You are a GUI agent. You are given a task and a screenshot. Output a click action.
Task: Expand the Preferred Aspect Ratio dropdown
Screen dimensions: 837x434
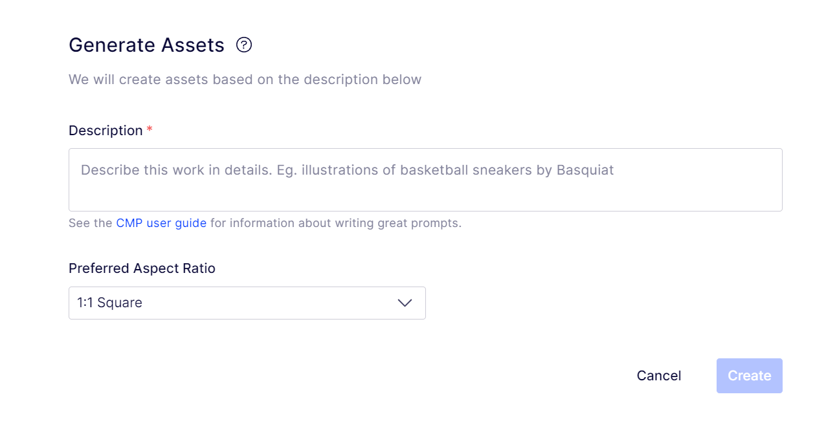click(x=247, y=303)
